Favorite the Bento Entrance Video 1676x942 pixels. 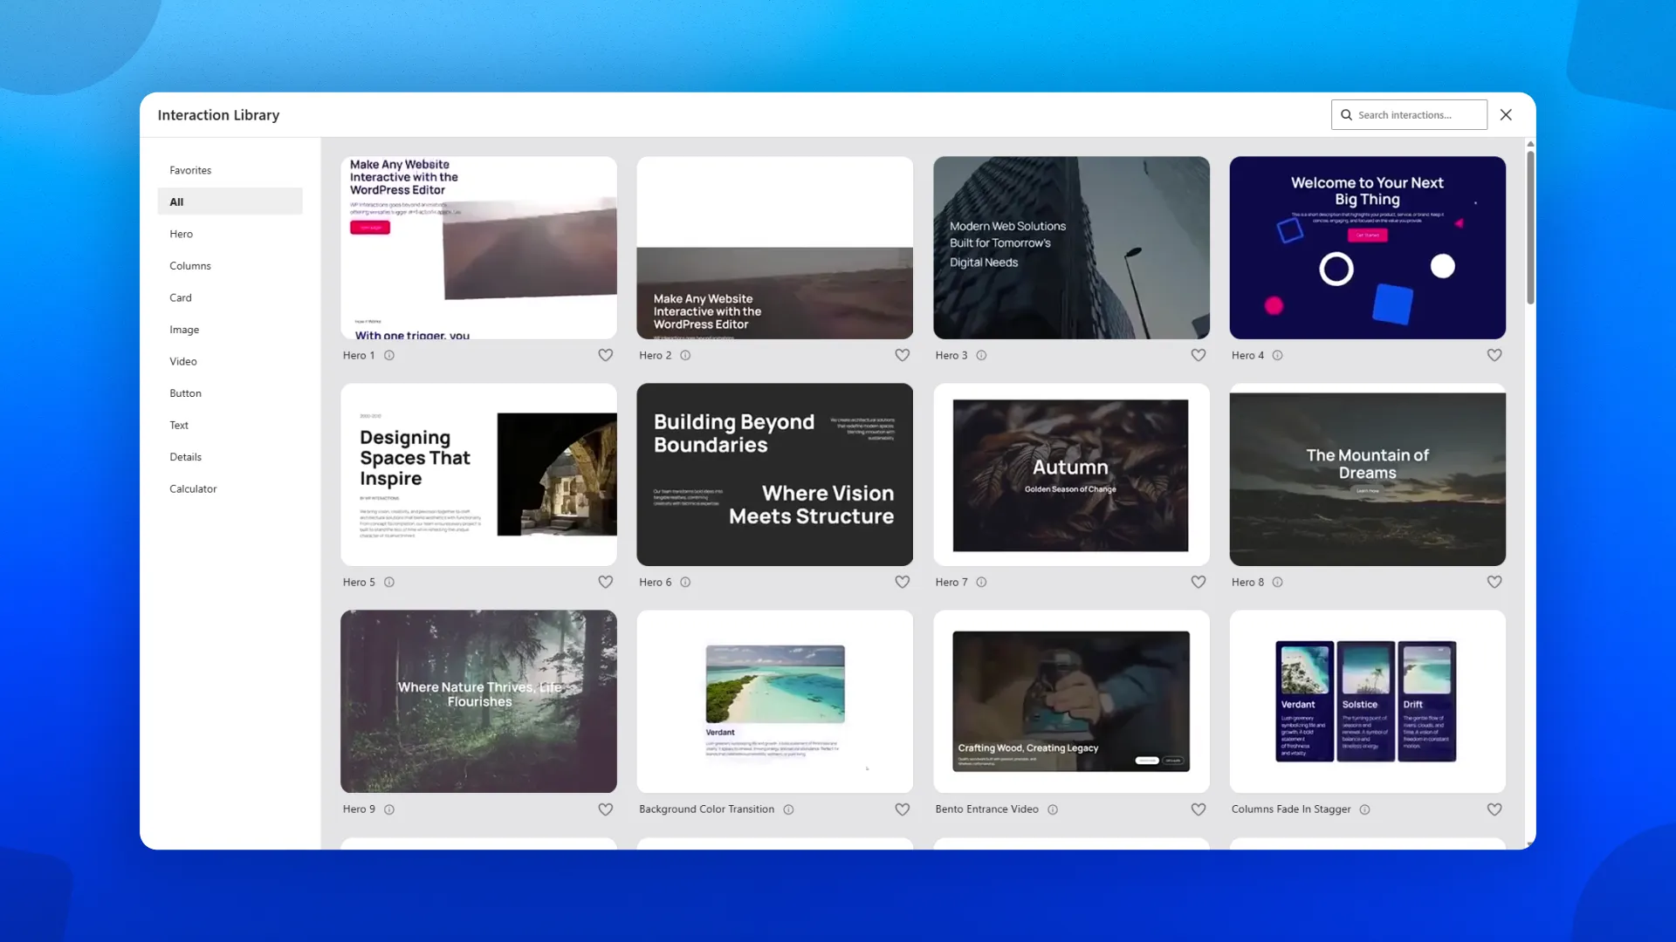[1198, 809]
